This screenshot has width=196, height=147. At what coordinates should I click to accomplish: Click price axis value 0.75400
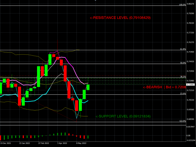(x=190, y=52)
